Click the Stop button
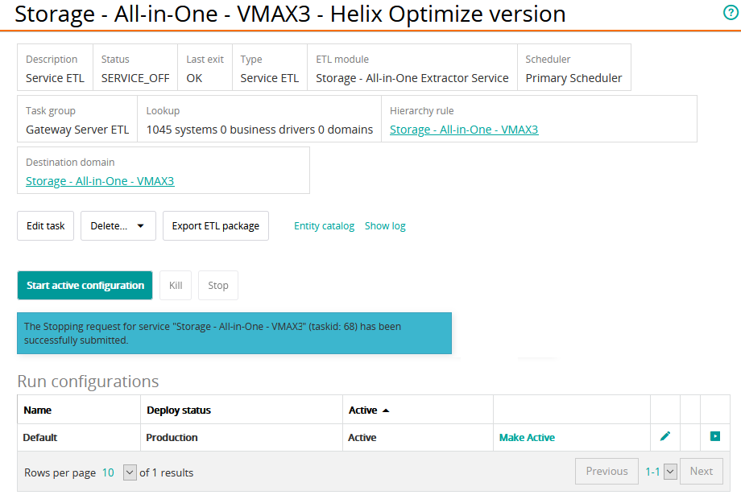 click(218, 286)
